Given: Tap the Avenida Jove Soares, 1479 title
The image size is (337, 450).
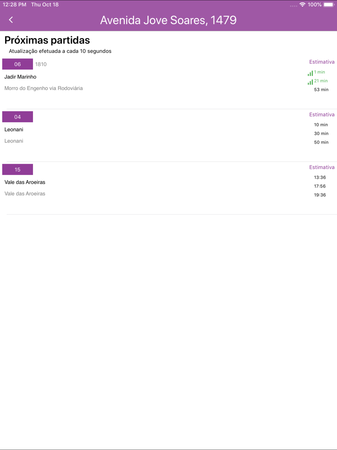Looking at the screenshot, I should (x=168, y=20).
